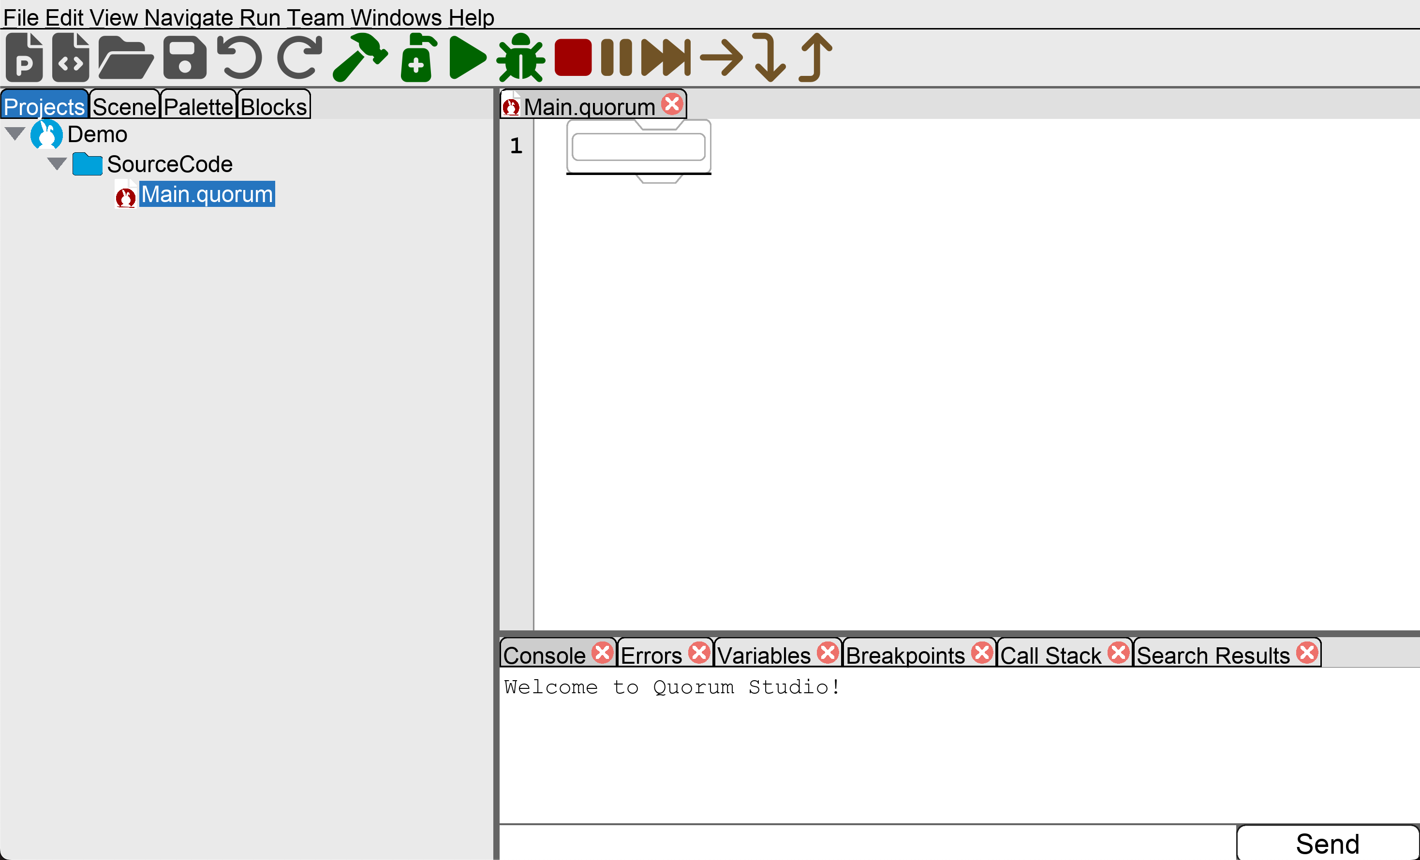Image resolution: width=1420 pixels, height=860 pixels.
Task: Select Main.quorum in the project tree
Action: click(x=207, y=194)
